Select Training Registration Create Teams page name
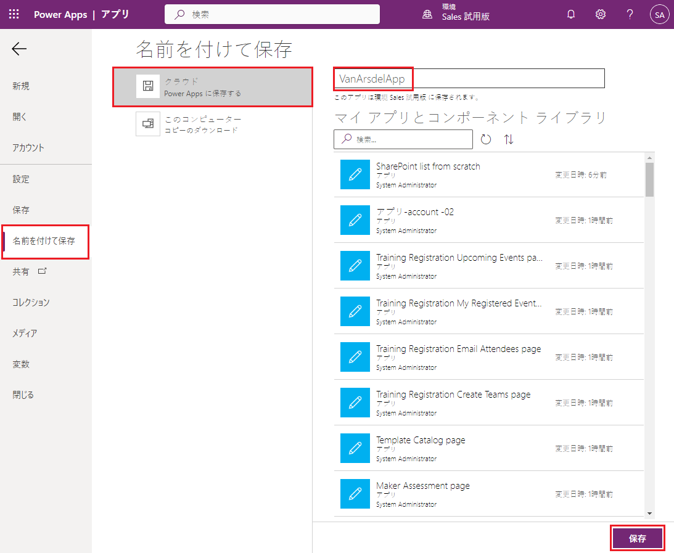This screenshot has width=674, height=553. point(453,395)
